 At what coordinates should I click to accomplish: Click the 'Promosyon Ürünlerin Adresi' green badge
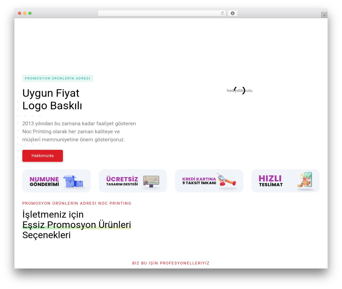[58, 78]
